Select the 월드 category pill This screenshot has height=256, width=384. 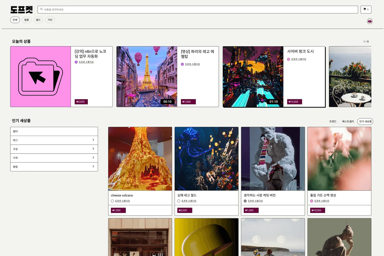click(38, 20)
